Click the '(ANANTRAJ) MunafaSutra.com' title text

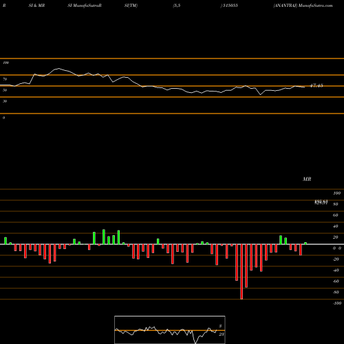coord(303,6)
